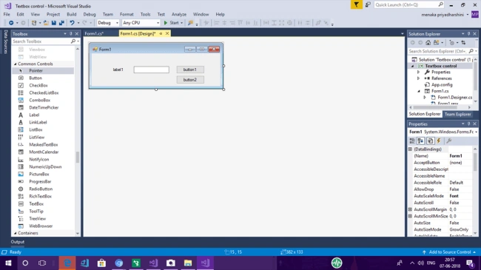Collapse the Containers toolbox group

click(16, 233)
